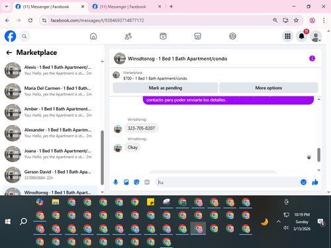Open Gerson David conversation

(x=50, y=175)
